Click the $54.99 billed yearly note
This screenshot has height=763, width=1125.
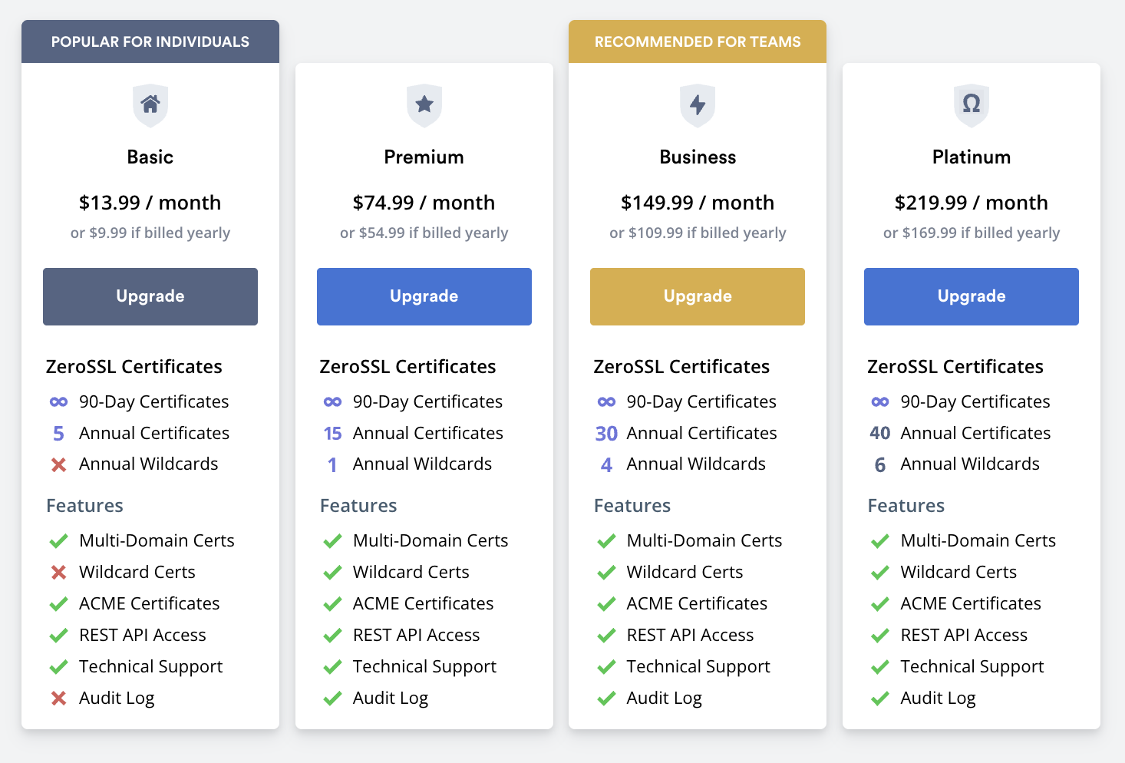[x=424, y=233]
